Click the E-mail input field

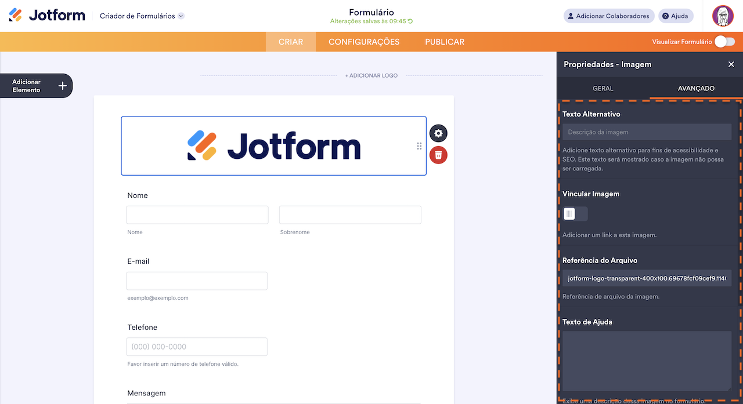click(x=197, y=281)
